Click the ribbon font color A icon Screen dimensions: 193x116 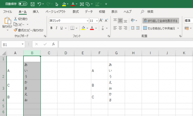pyautogui.click(x=92, y=28)
